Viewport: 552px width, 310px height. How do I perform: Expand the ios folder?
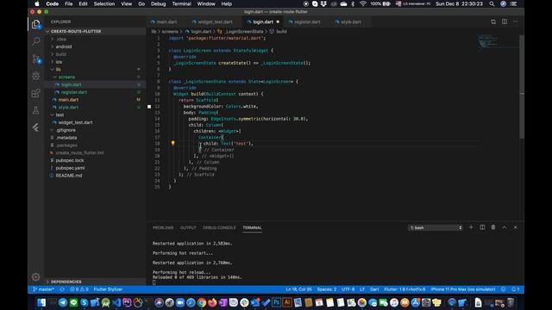click(59, 62)
